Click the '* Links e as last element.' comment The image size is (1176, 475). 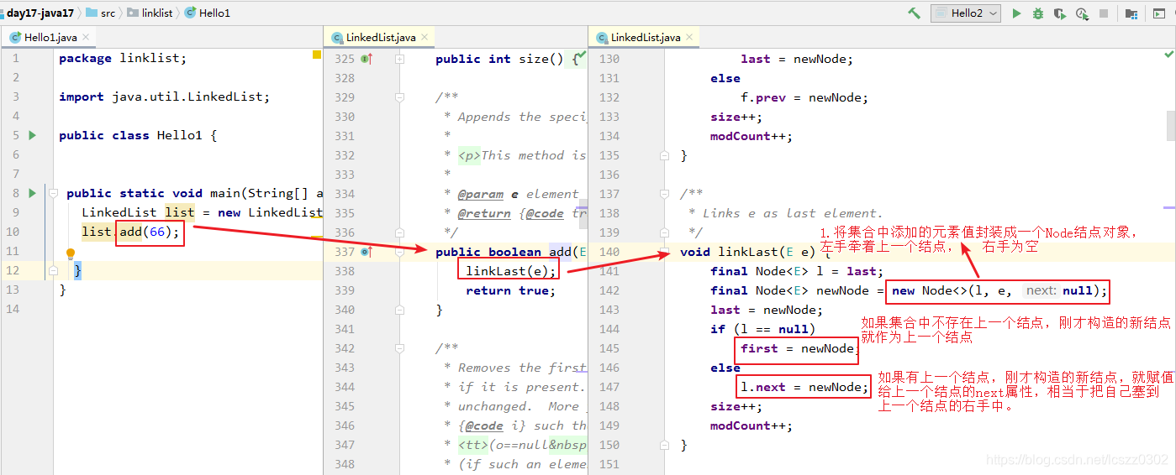click(786, 213)
